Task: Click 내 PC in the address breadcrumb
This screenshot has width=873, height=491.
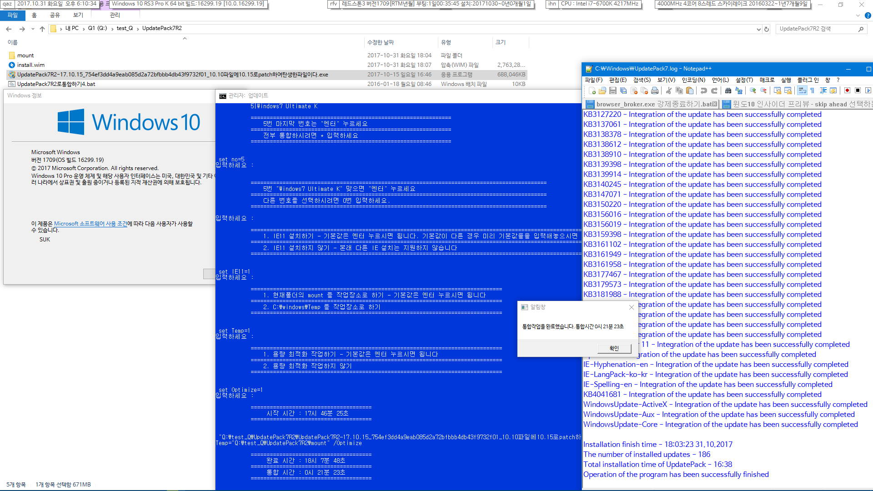Action: point(72,28)
